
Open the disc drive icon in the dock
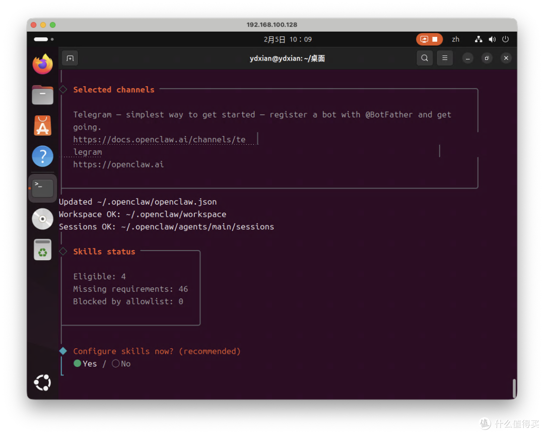click(x=43, y=219)
